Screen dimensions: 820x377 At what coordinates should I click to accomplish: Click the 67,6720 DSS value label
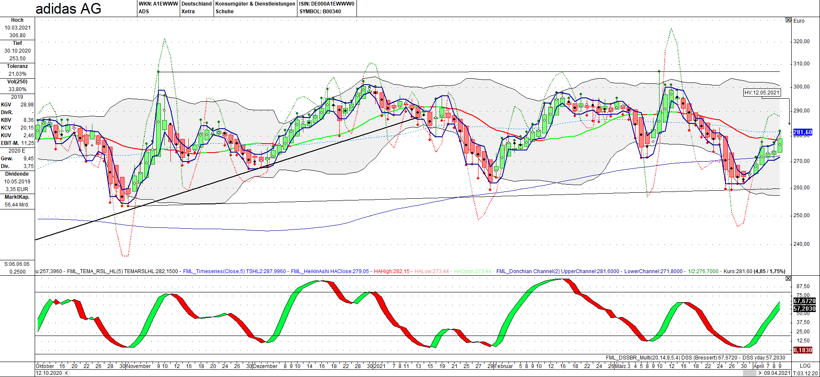pyautogui.click(x=804, y=301)
